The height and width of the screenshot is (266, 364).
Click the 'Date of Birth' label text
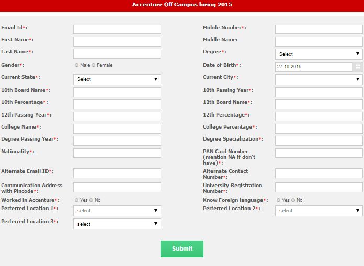click(220, 65)
